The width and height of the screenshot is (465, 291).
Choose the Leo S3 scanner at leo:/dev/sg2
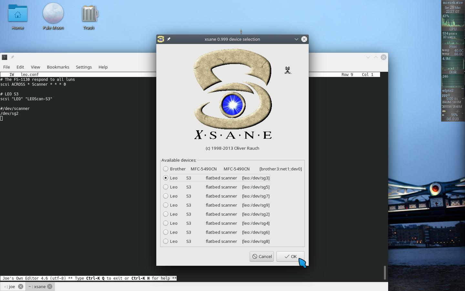point(166,214)
